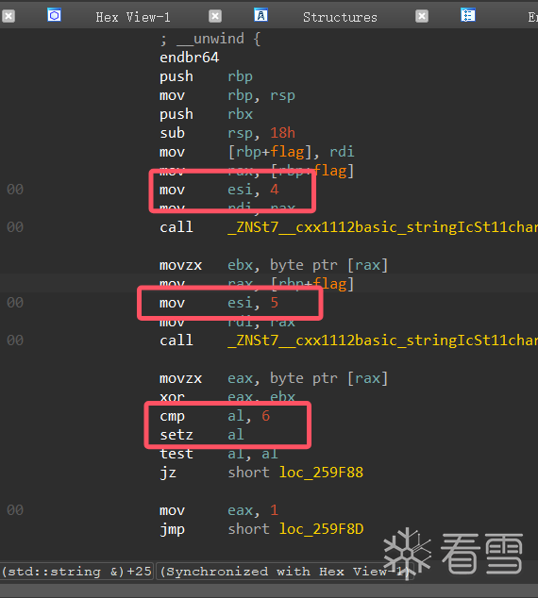Click the 18h operand in sub rsp

tap(282, 133)
